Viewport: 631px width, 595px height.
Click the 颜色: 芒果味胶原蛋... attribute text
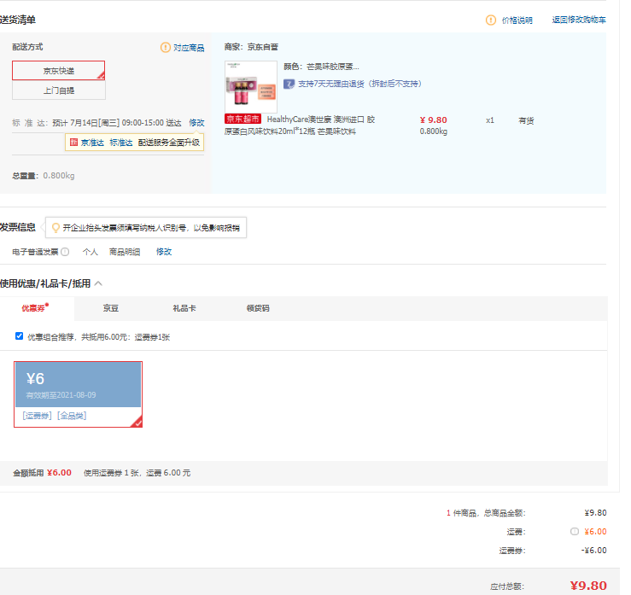322,67
